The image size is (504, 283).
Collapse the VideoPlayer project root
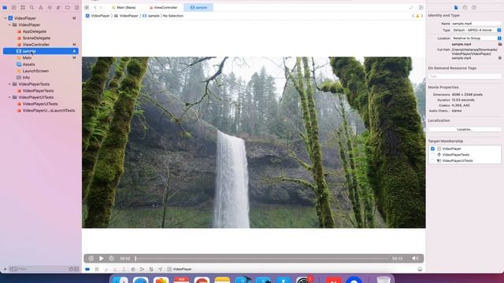point(6,18)
